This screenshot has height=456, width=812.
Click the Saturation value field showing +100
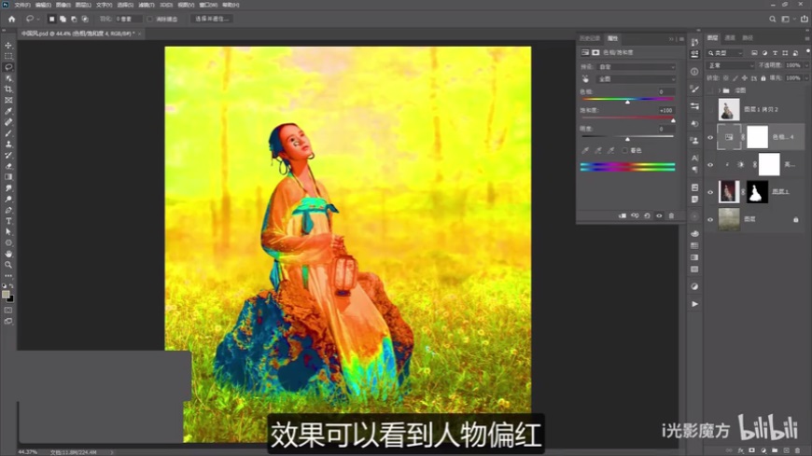point(666,110)
